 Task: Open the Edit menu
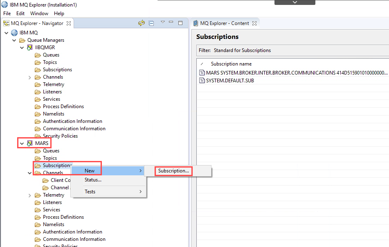click(x=20, y=14)
